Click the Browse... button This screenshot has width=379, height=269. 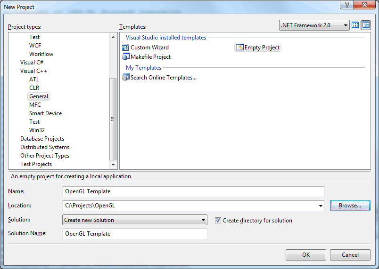350,206
